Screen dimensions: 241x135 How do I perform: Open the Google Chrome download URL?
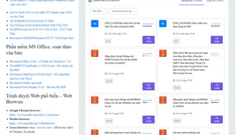[35, 115]
